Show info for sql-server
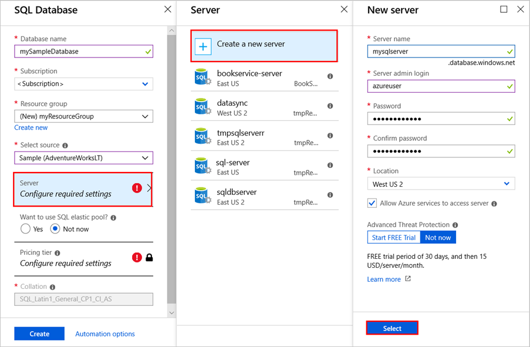The width and height of the screenshot is (530, 347). tap(330, 165)
